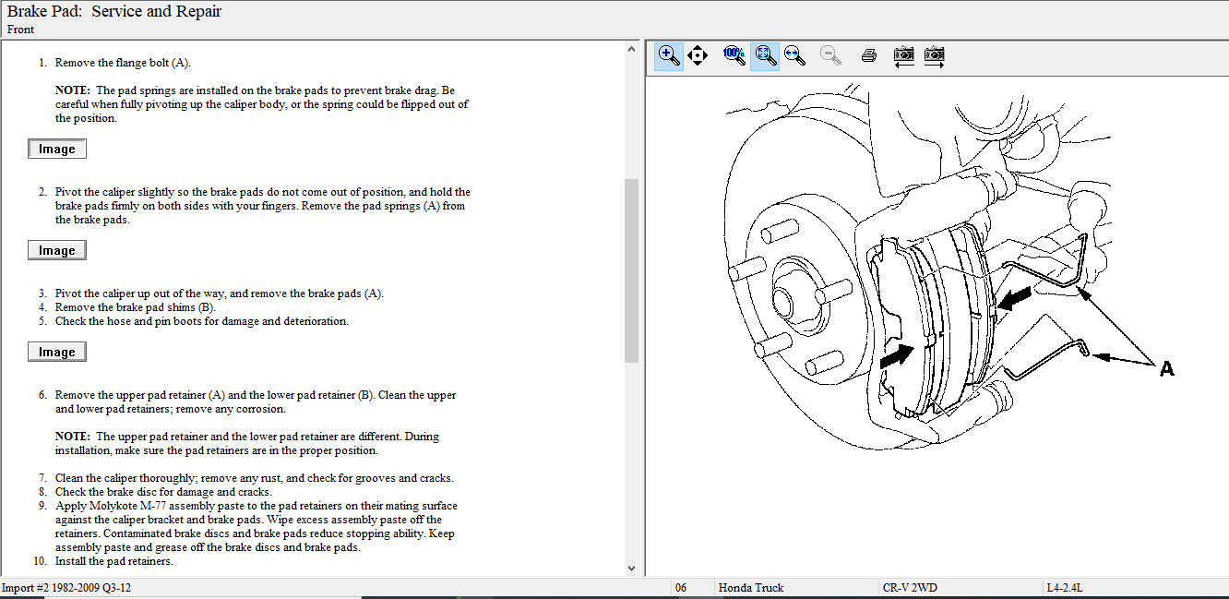Click the text pane scrollbar thumb
This screenshot has width=1229, height=599.
tap(632, 270)
